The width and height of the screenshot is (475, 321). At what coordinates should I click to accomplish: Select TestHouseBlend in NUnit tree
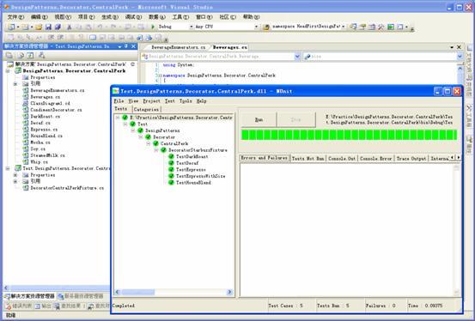[193, 183]
